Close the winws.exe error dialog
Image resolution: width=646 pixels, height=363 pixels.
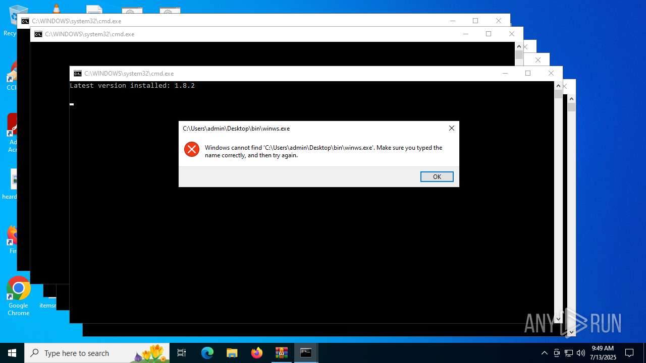click(451, 128)
